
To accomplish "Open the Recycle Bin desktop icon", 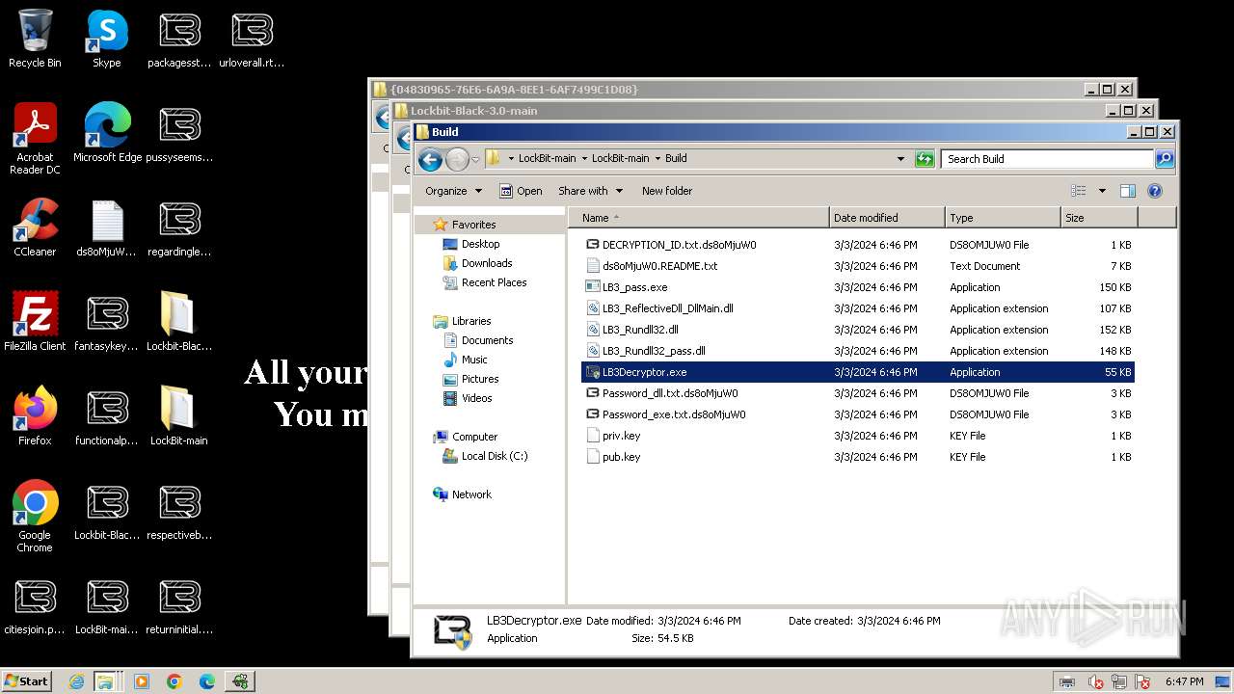I will pyautogui.click(x=35, y=39).
